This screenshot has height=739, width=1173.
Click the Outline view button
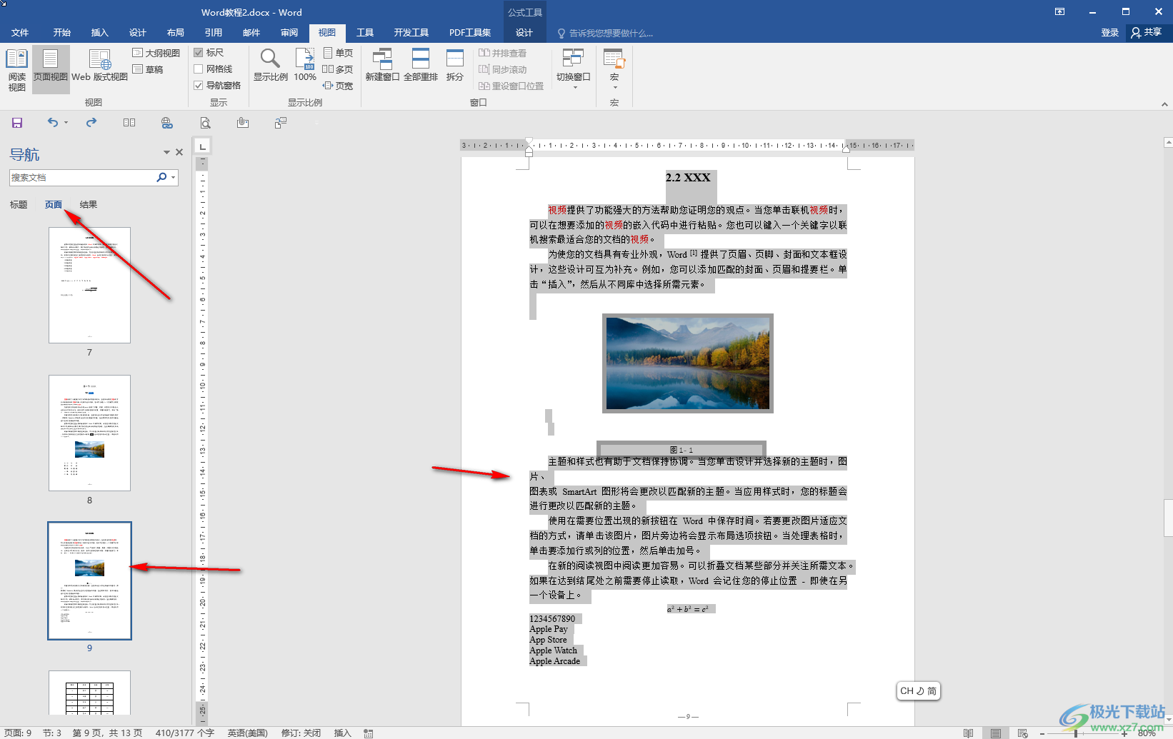pyautogui.click(x=156, y=53)
